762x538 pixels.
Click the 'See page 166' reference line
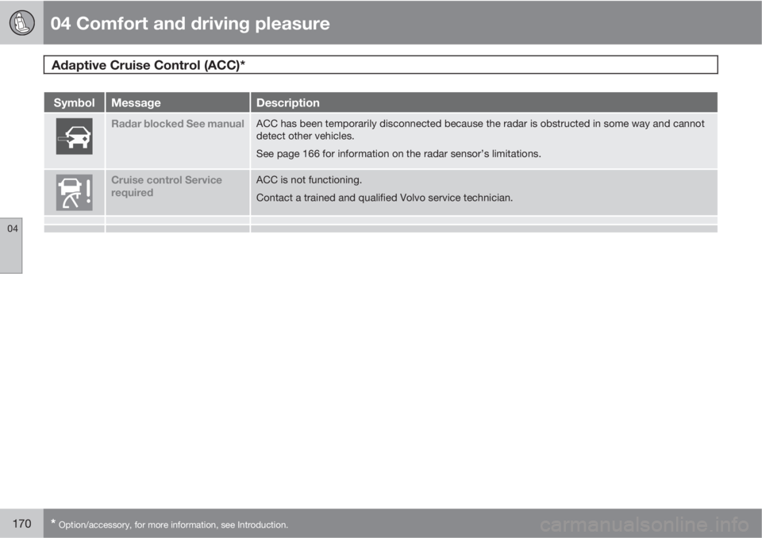click(398, 154)
